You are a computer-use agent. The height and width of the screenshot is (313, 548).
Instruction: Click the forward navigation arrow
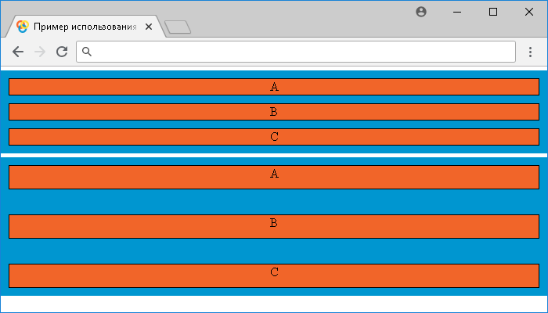pyautogui.click(x=40, y=52)
